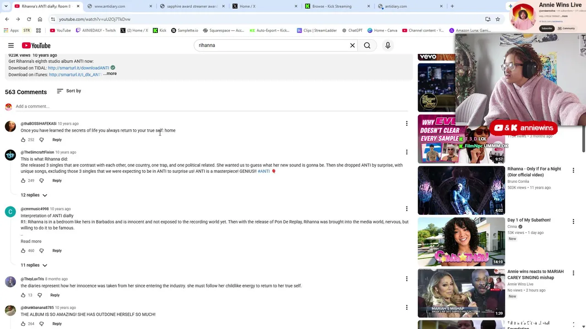
Task: Open the YouTube guide hamburger menu
Action: coord(11,45)
